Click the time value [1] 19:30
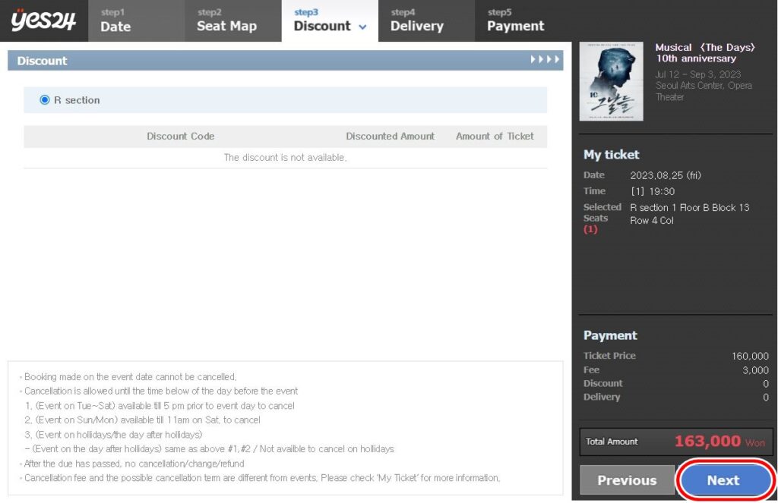The width and height of the screenshot is (778, 503). [653, 190]
